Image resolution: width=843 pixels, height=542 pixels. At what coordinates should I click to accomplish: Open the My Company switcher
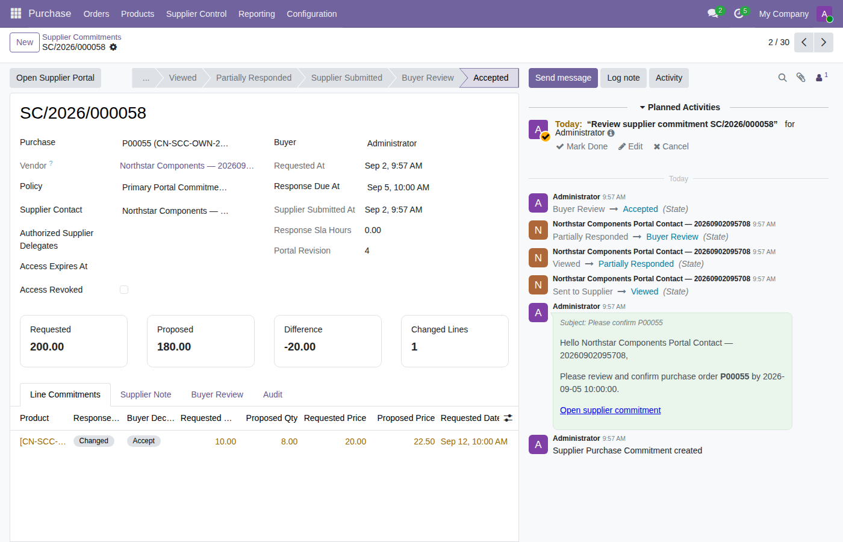[x=783, y=14]
